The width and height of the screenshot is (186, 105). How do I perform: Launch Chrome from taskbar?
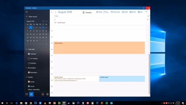pyautogui.click(x=31, y=103)
